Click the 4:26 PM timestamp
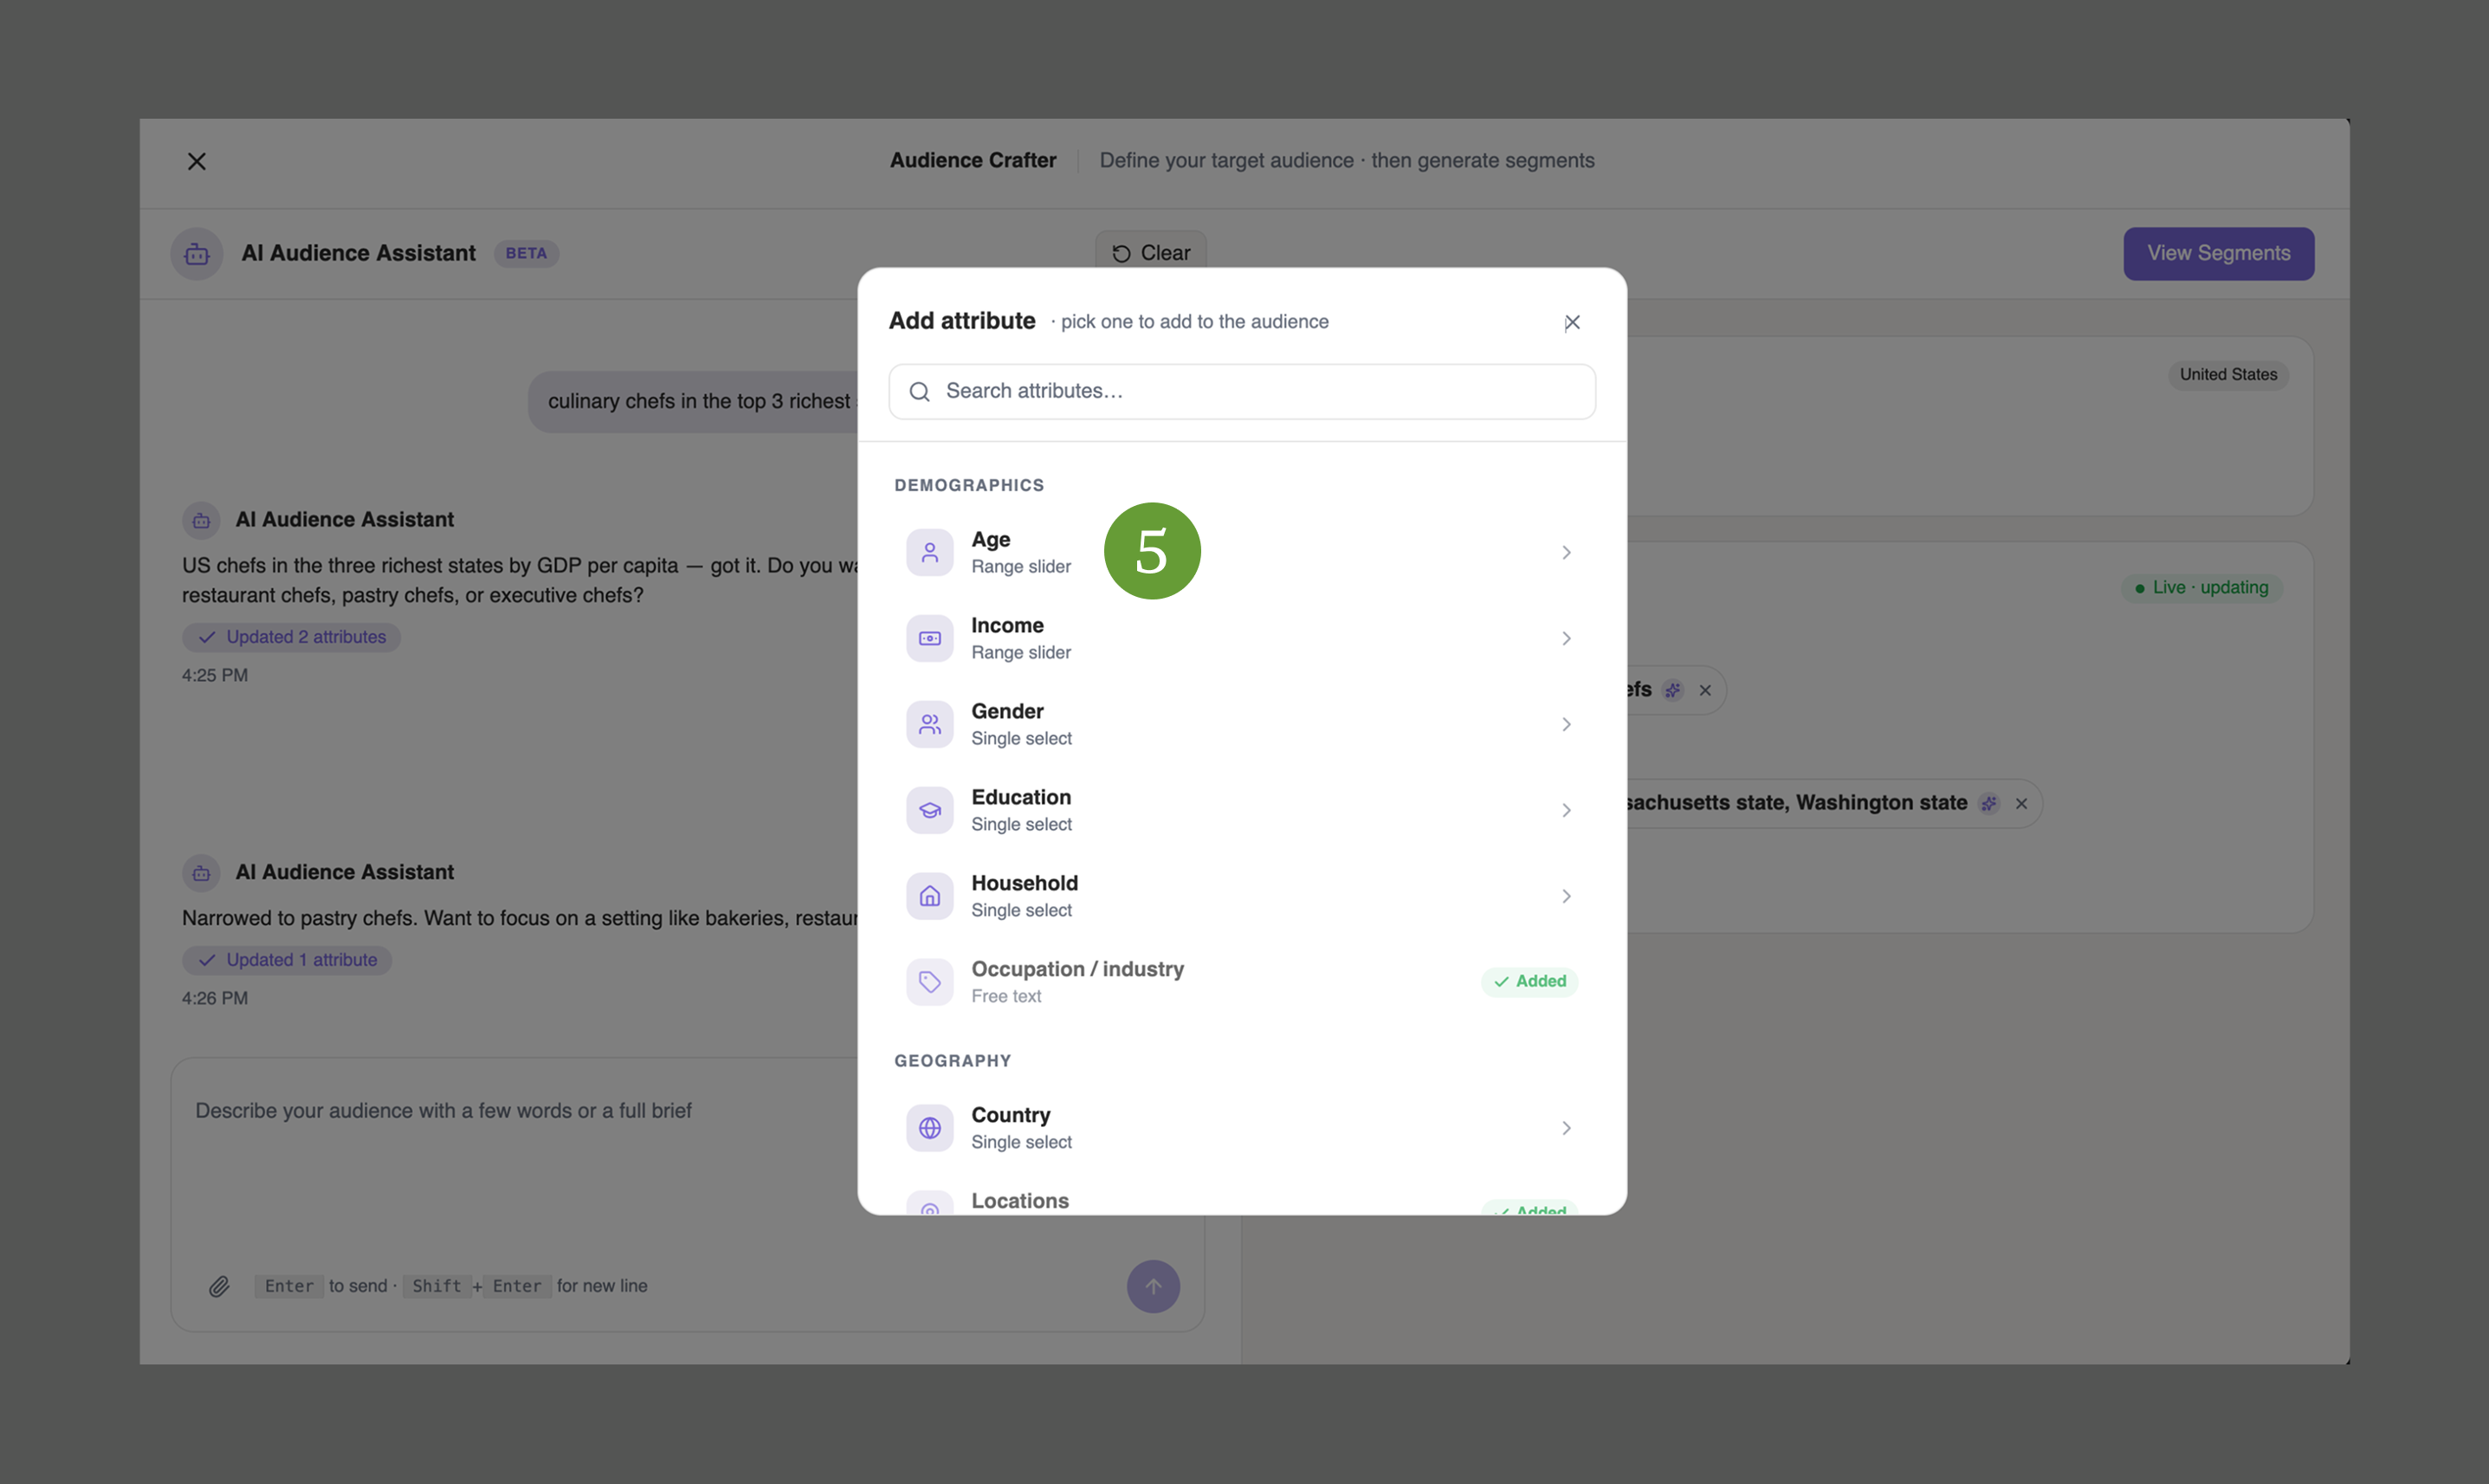 pyautogui.click(x=215, y=998)
